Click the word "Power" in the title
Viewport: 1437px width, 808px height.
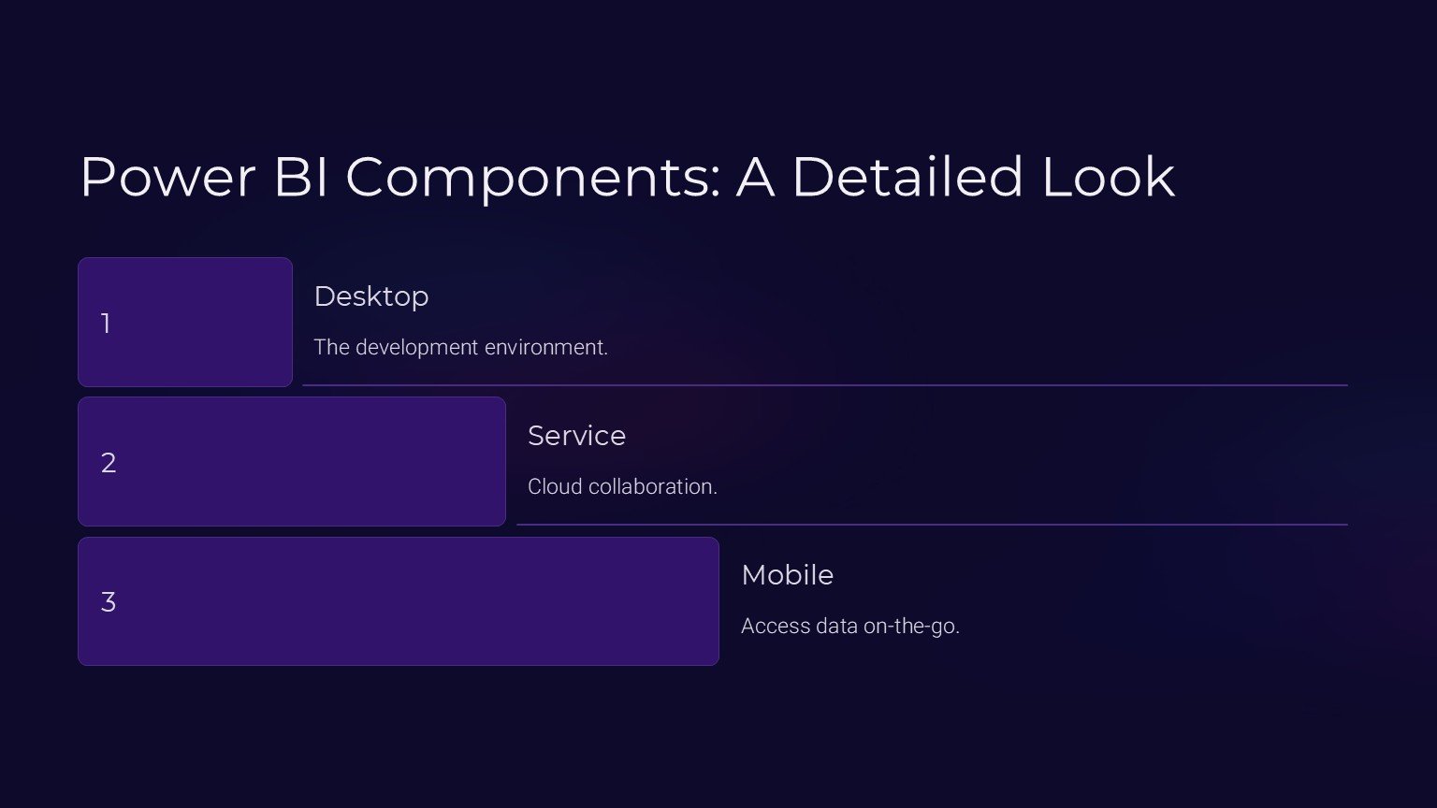[167, 177]
